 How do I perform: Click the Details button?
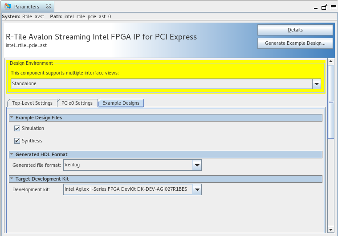[295, 30]
